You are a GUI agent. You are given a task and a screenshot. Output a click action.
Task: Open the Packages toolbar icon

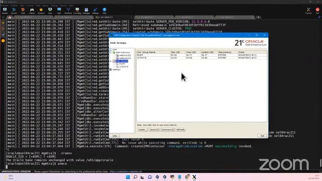pyautogui.click(x=86, y=11)
